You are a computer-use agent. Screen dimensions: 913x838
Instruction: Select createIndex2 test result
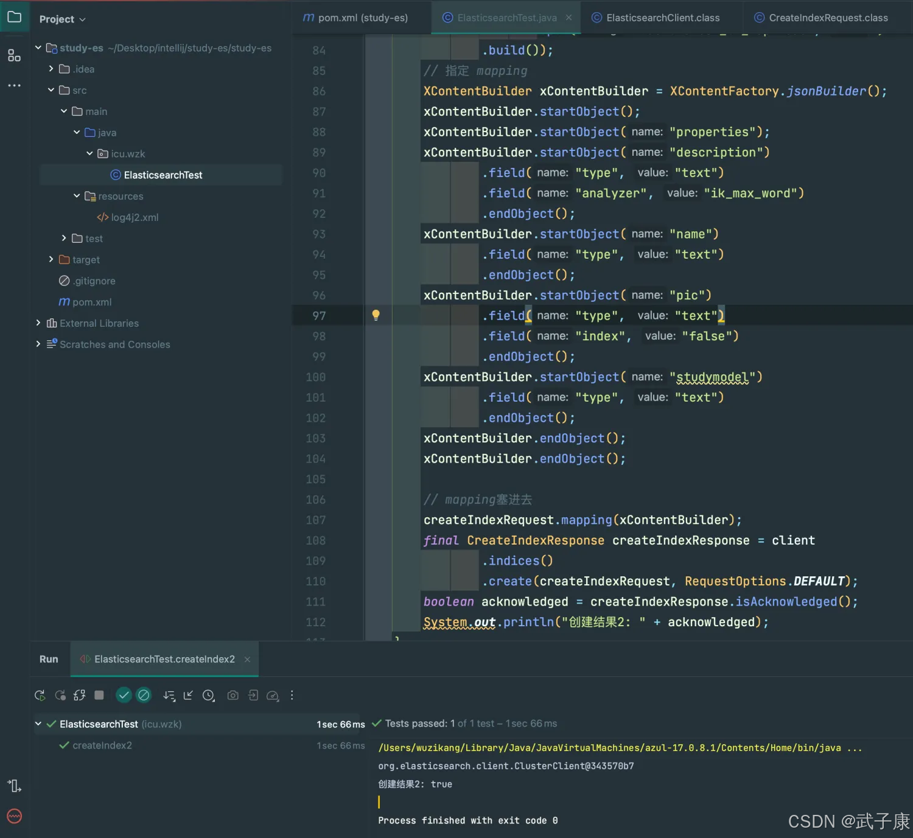pyautogui.click(x=102, y=745)
